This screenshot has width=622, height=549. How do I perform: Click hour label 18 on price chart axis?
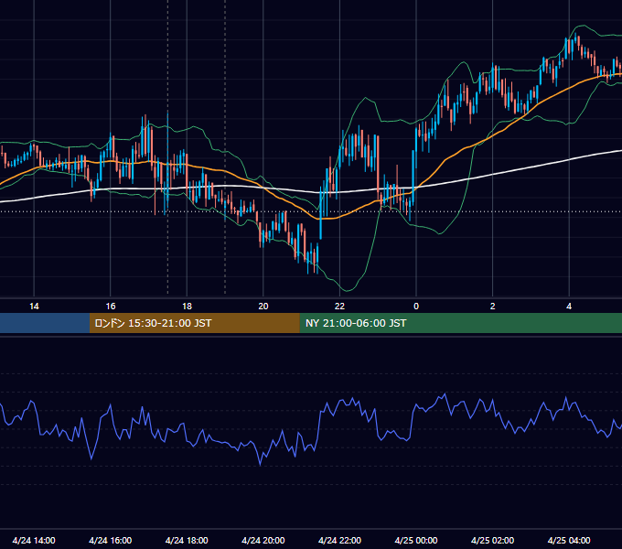pos(187,307)
